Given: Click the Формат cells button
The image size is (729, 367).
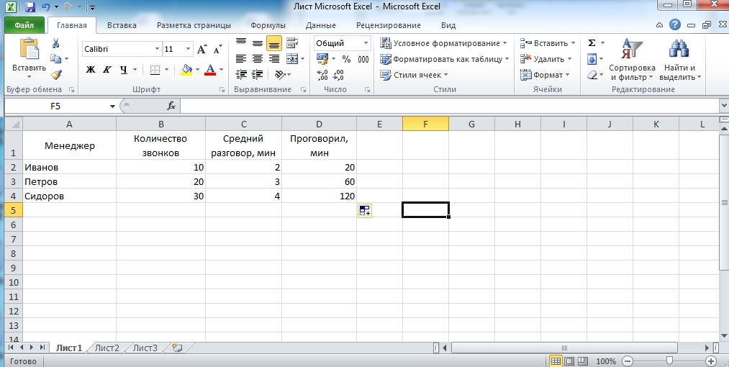Looking at the screenshot, I should coord(545,75).
